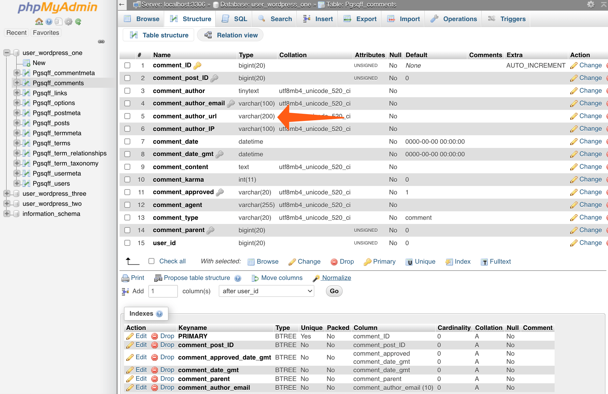Image resolution: width=608 pixels, height=394 pixels.
Task: Click the Normalize wand icon
Action: tap(316, 278)
